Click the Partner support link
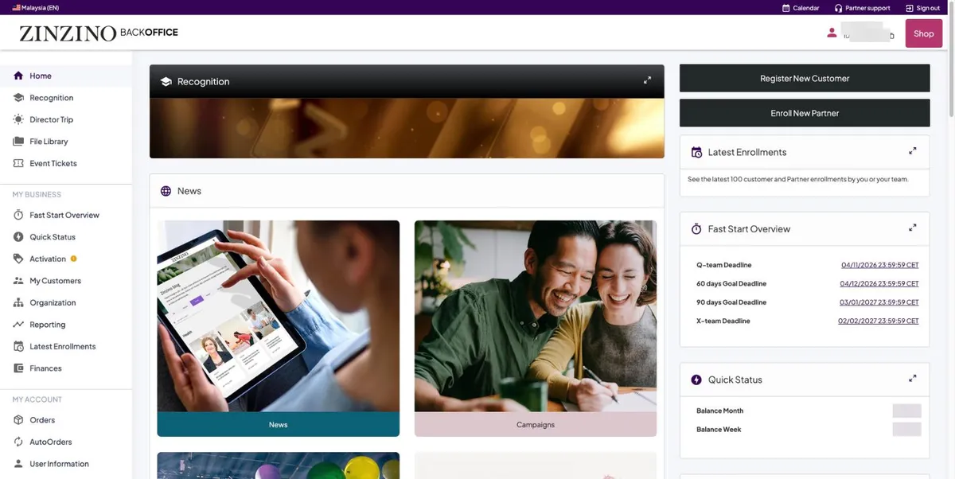 (x=862, y=8)
